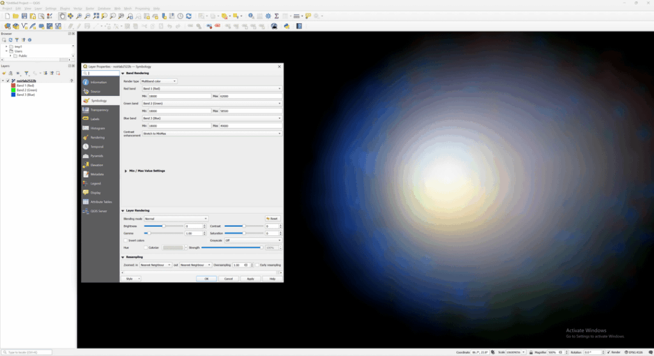The height and width of the screenshot is (356, 654).
Task: Click the filter legend icon in Layers panel
Action: (x=26, y=73)
